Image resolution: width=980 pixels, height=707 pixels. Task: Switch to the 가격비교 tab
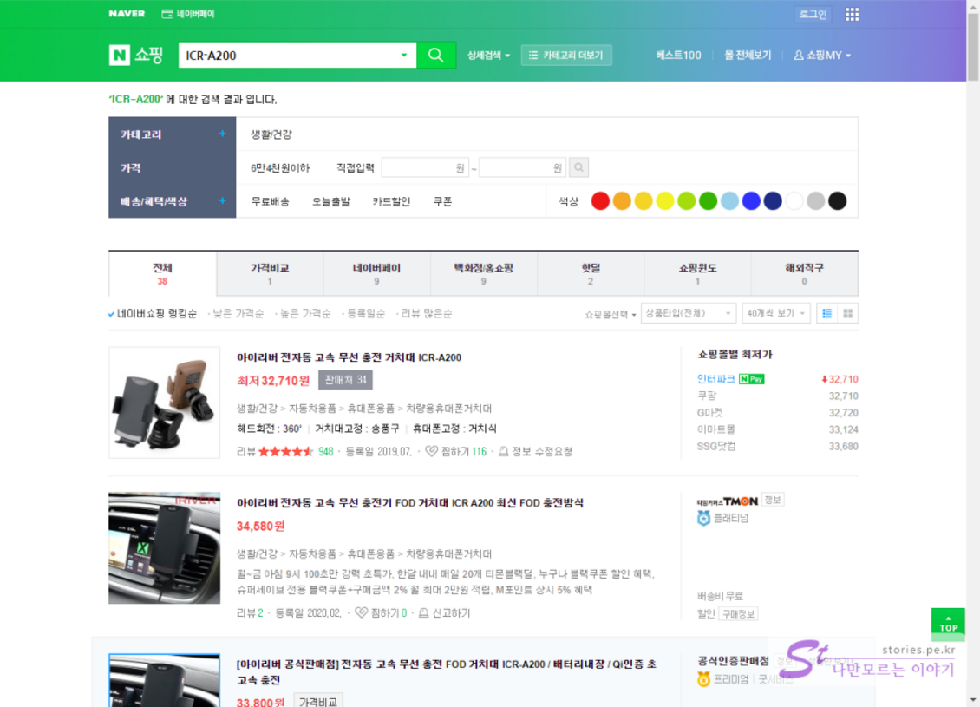(269, 273)
